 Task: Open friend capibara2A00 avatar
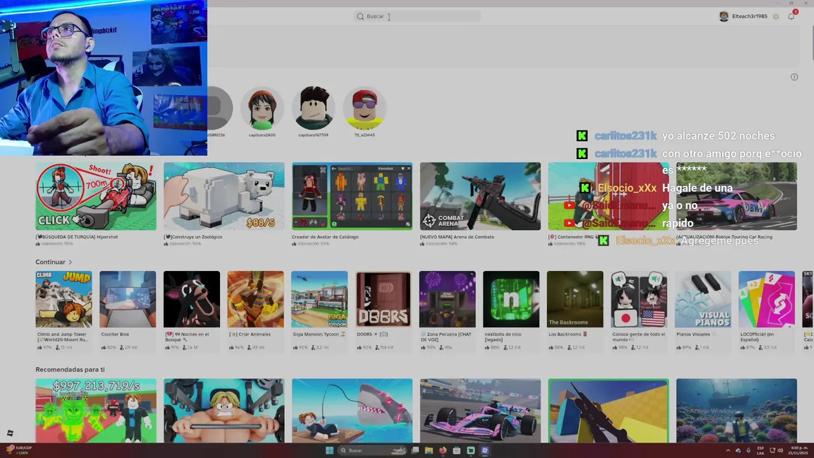click(x=262, y=108)
